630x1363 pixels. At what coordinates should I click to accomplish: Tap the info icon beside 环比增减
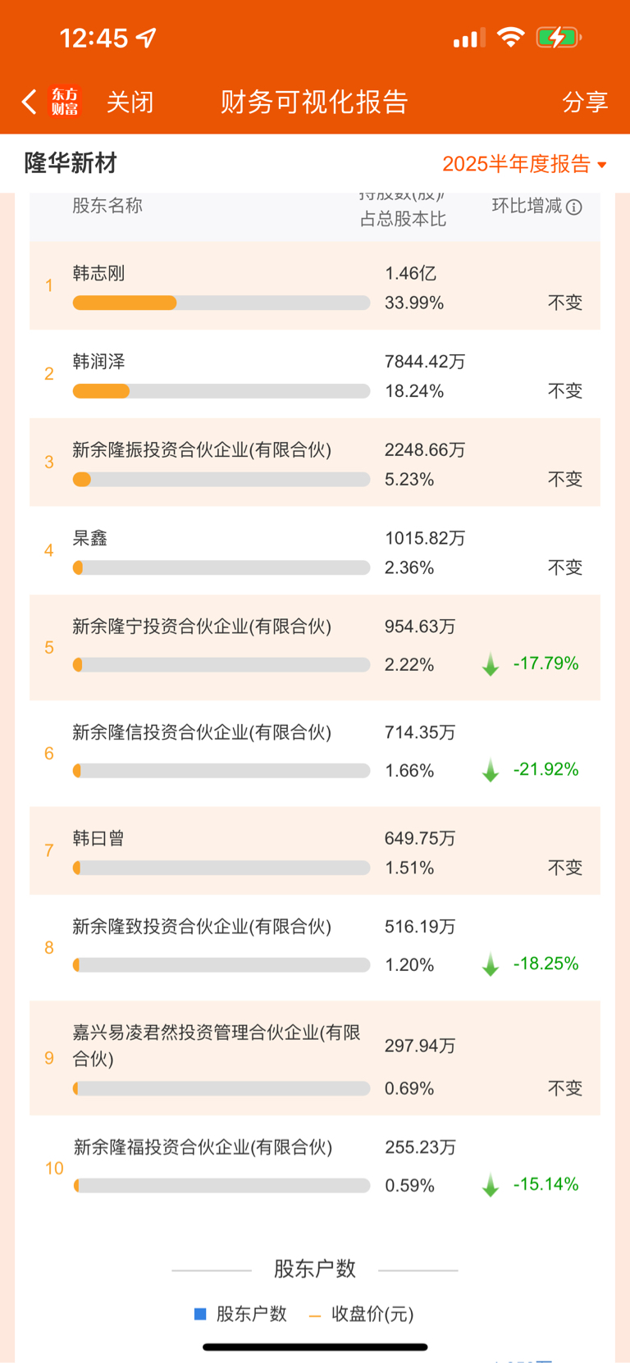(574, 207)
